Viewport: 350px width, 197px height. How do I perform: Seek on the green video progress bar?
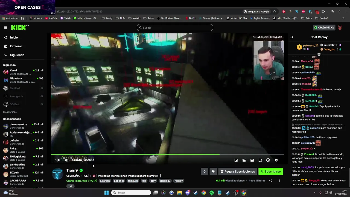pos(167,154)
